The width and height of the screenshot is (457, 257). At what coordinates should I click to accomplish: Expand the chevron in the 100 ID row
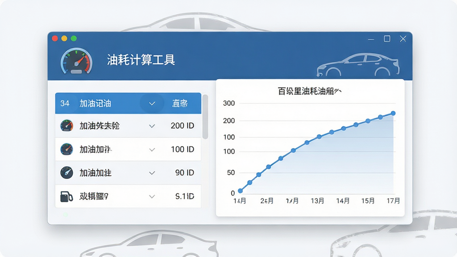click(x=152, y=150)
